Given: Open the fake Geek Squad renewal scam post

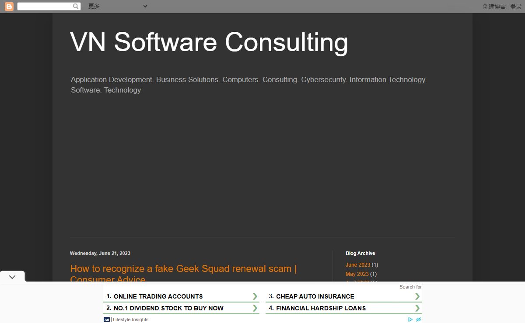Looking at the screenshot, I should tap(183, 274).
